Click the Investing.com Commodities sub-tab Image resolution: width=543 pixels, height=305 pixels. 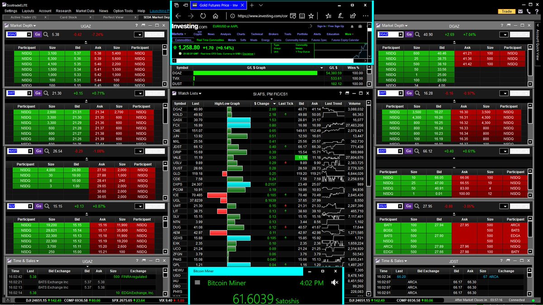click(183, 40)
